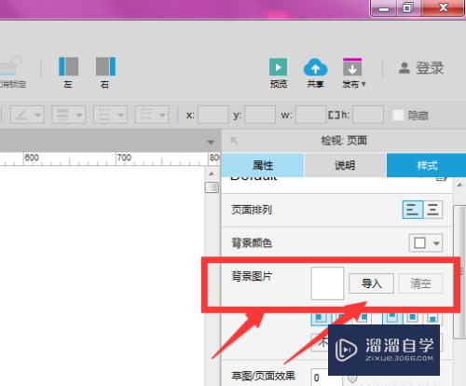Click the 清空 clear button
This screenshot has width=466, height=386.
[420, 283]
